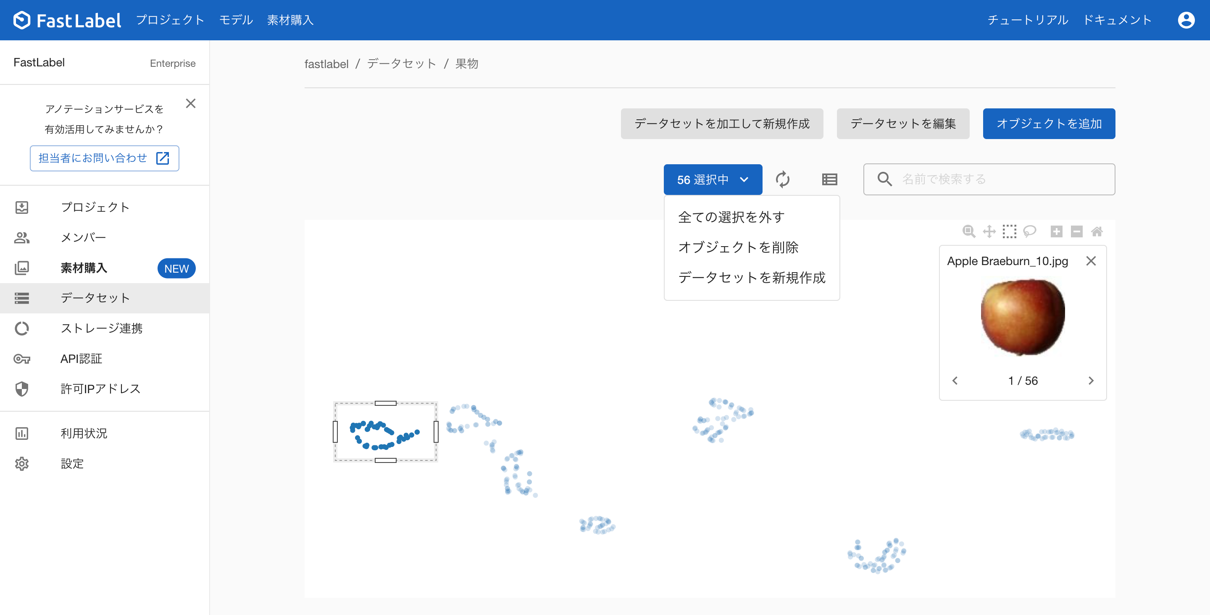Image resolution: width=1210 pixels, height=615 pixels.
Task: Go to previous image in preview card
Action: click(x=955, y=381)
